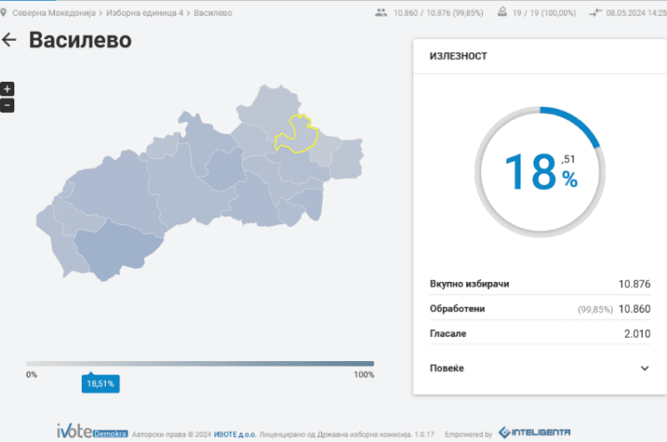667x442 pixels.
Task: Click the Inteligenta logo in footer
Action: pos(534,432)
